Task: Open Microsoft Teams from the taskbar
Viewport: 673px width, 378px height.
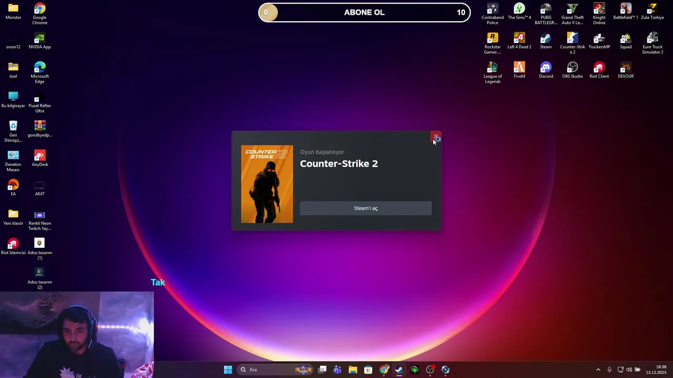Action: [x=338, y=370]
